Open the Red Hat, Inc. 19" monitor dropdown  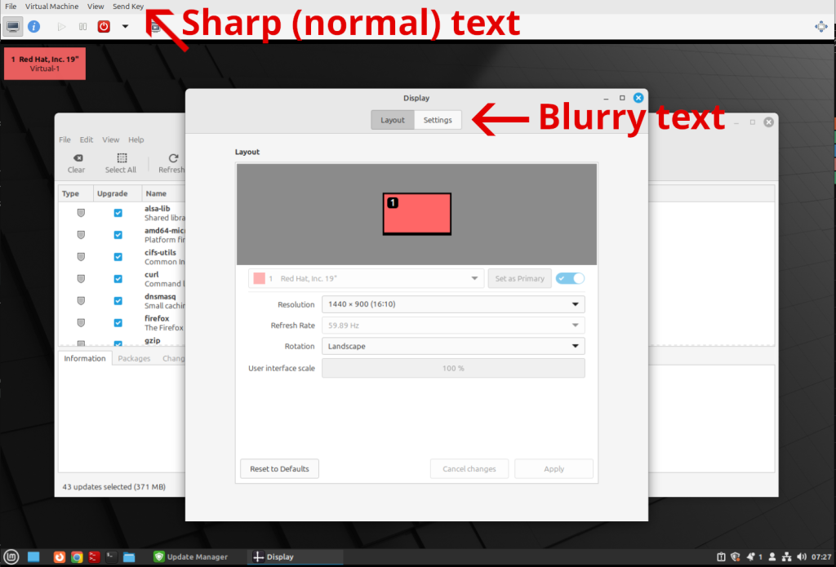(366, 278)
